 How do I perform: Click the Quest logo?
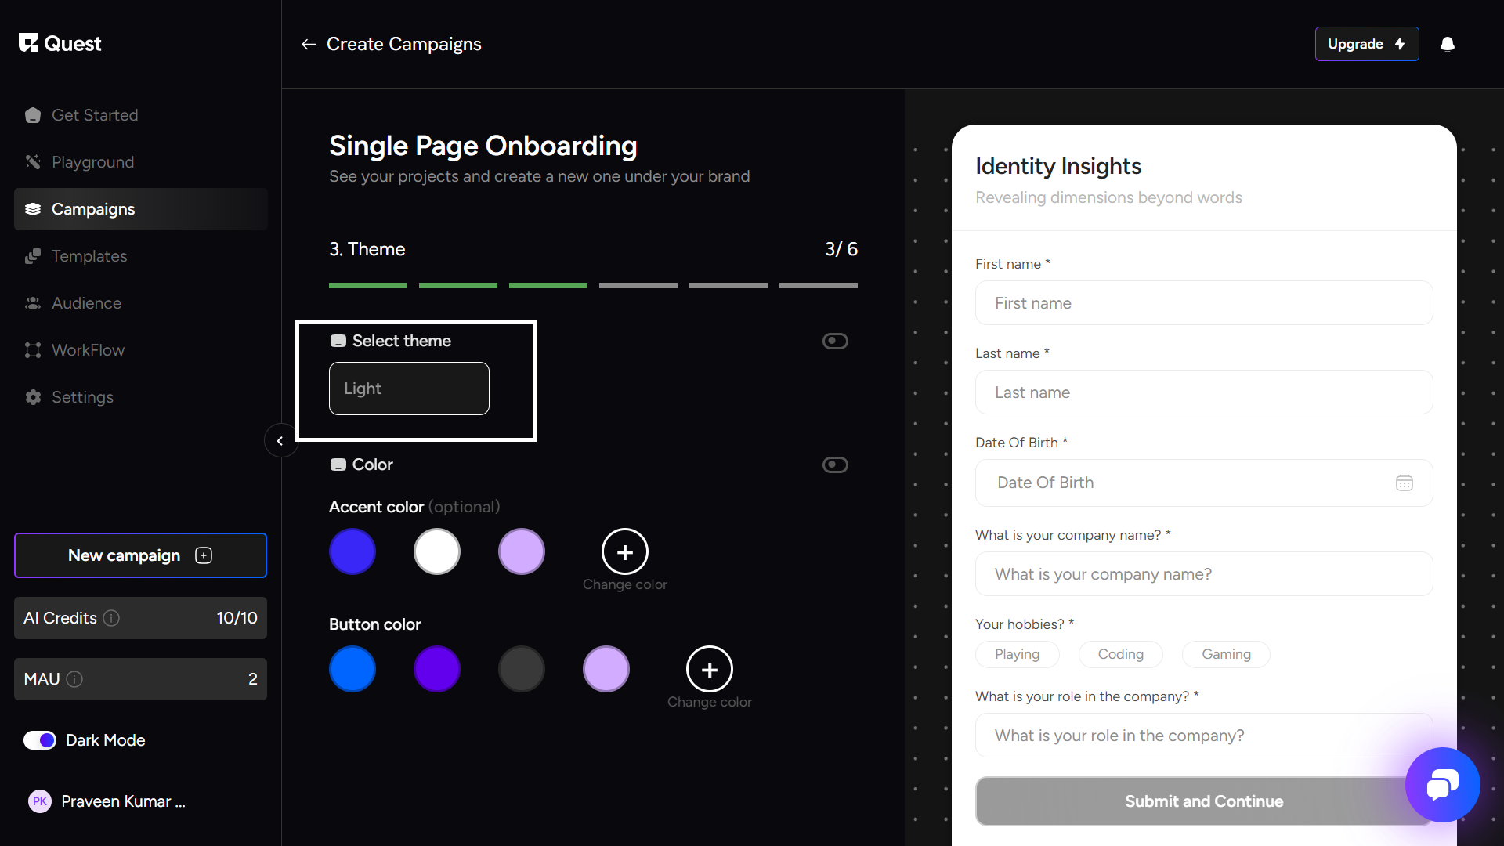(x=60, y=44)
